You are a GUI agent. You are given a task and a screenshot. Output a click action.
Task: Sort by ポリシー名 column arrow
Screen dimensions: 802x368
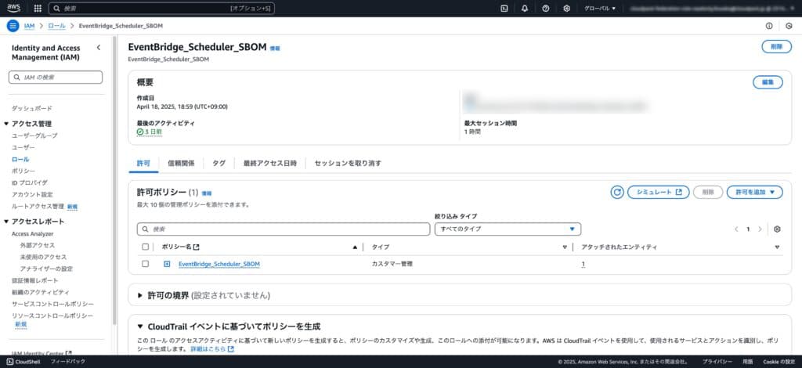coord(355,247)
